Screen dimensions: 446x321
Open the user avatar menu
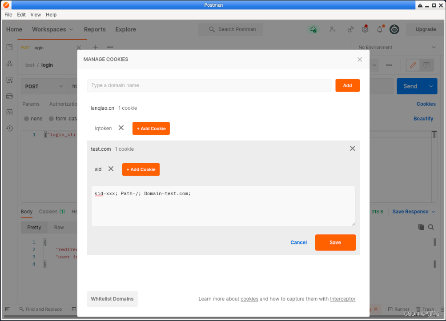click(394, 29)
